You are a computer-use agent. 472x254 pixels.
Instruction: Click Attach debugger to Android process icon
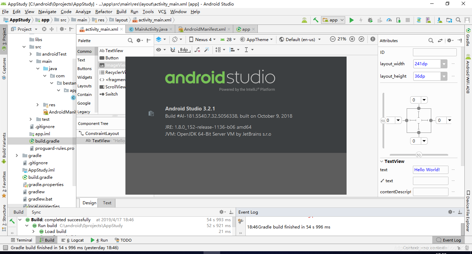click(398, 20)
